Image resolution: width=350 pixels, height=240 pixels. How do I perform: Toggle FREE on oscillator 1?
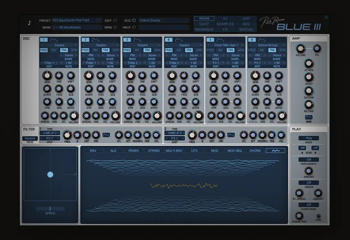pos(44,50)
